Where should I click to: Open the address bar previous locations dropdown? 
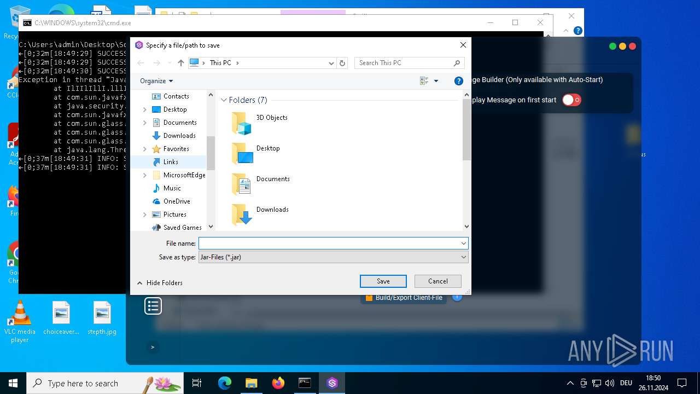[331, 63]
